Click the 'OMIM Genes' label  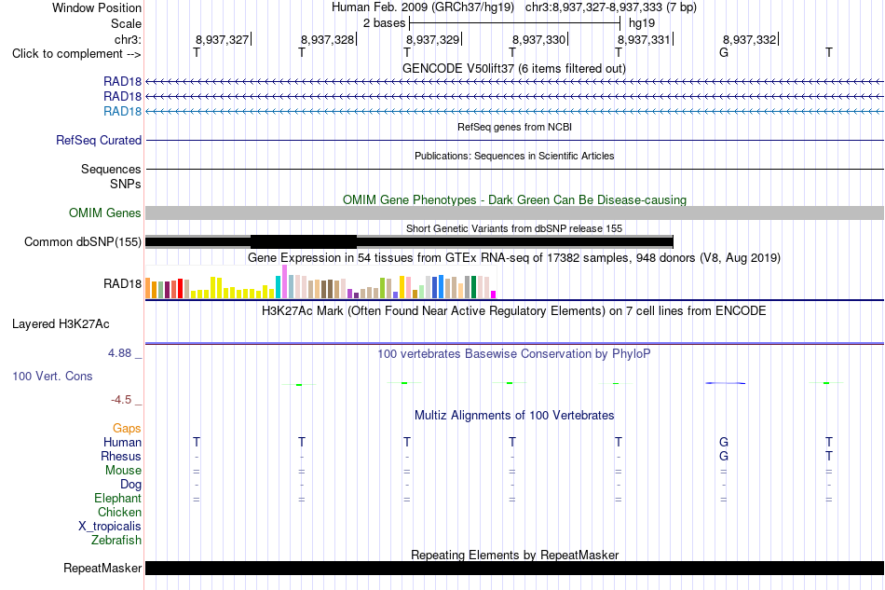105,213
